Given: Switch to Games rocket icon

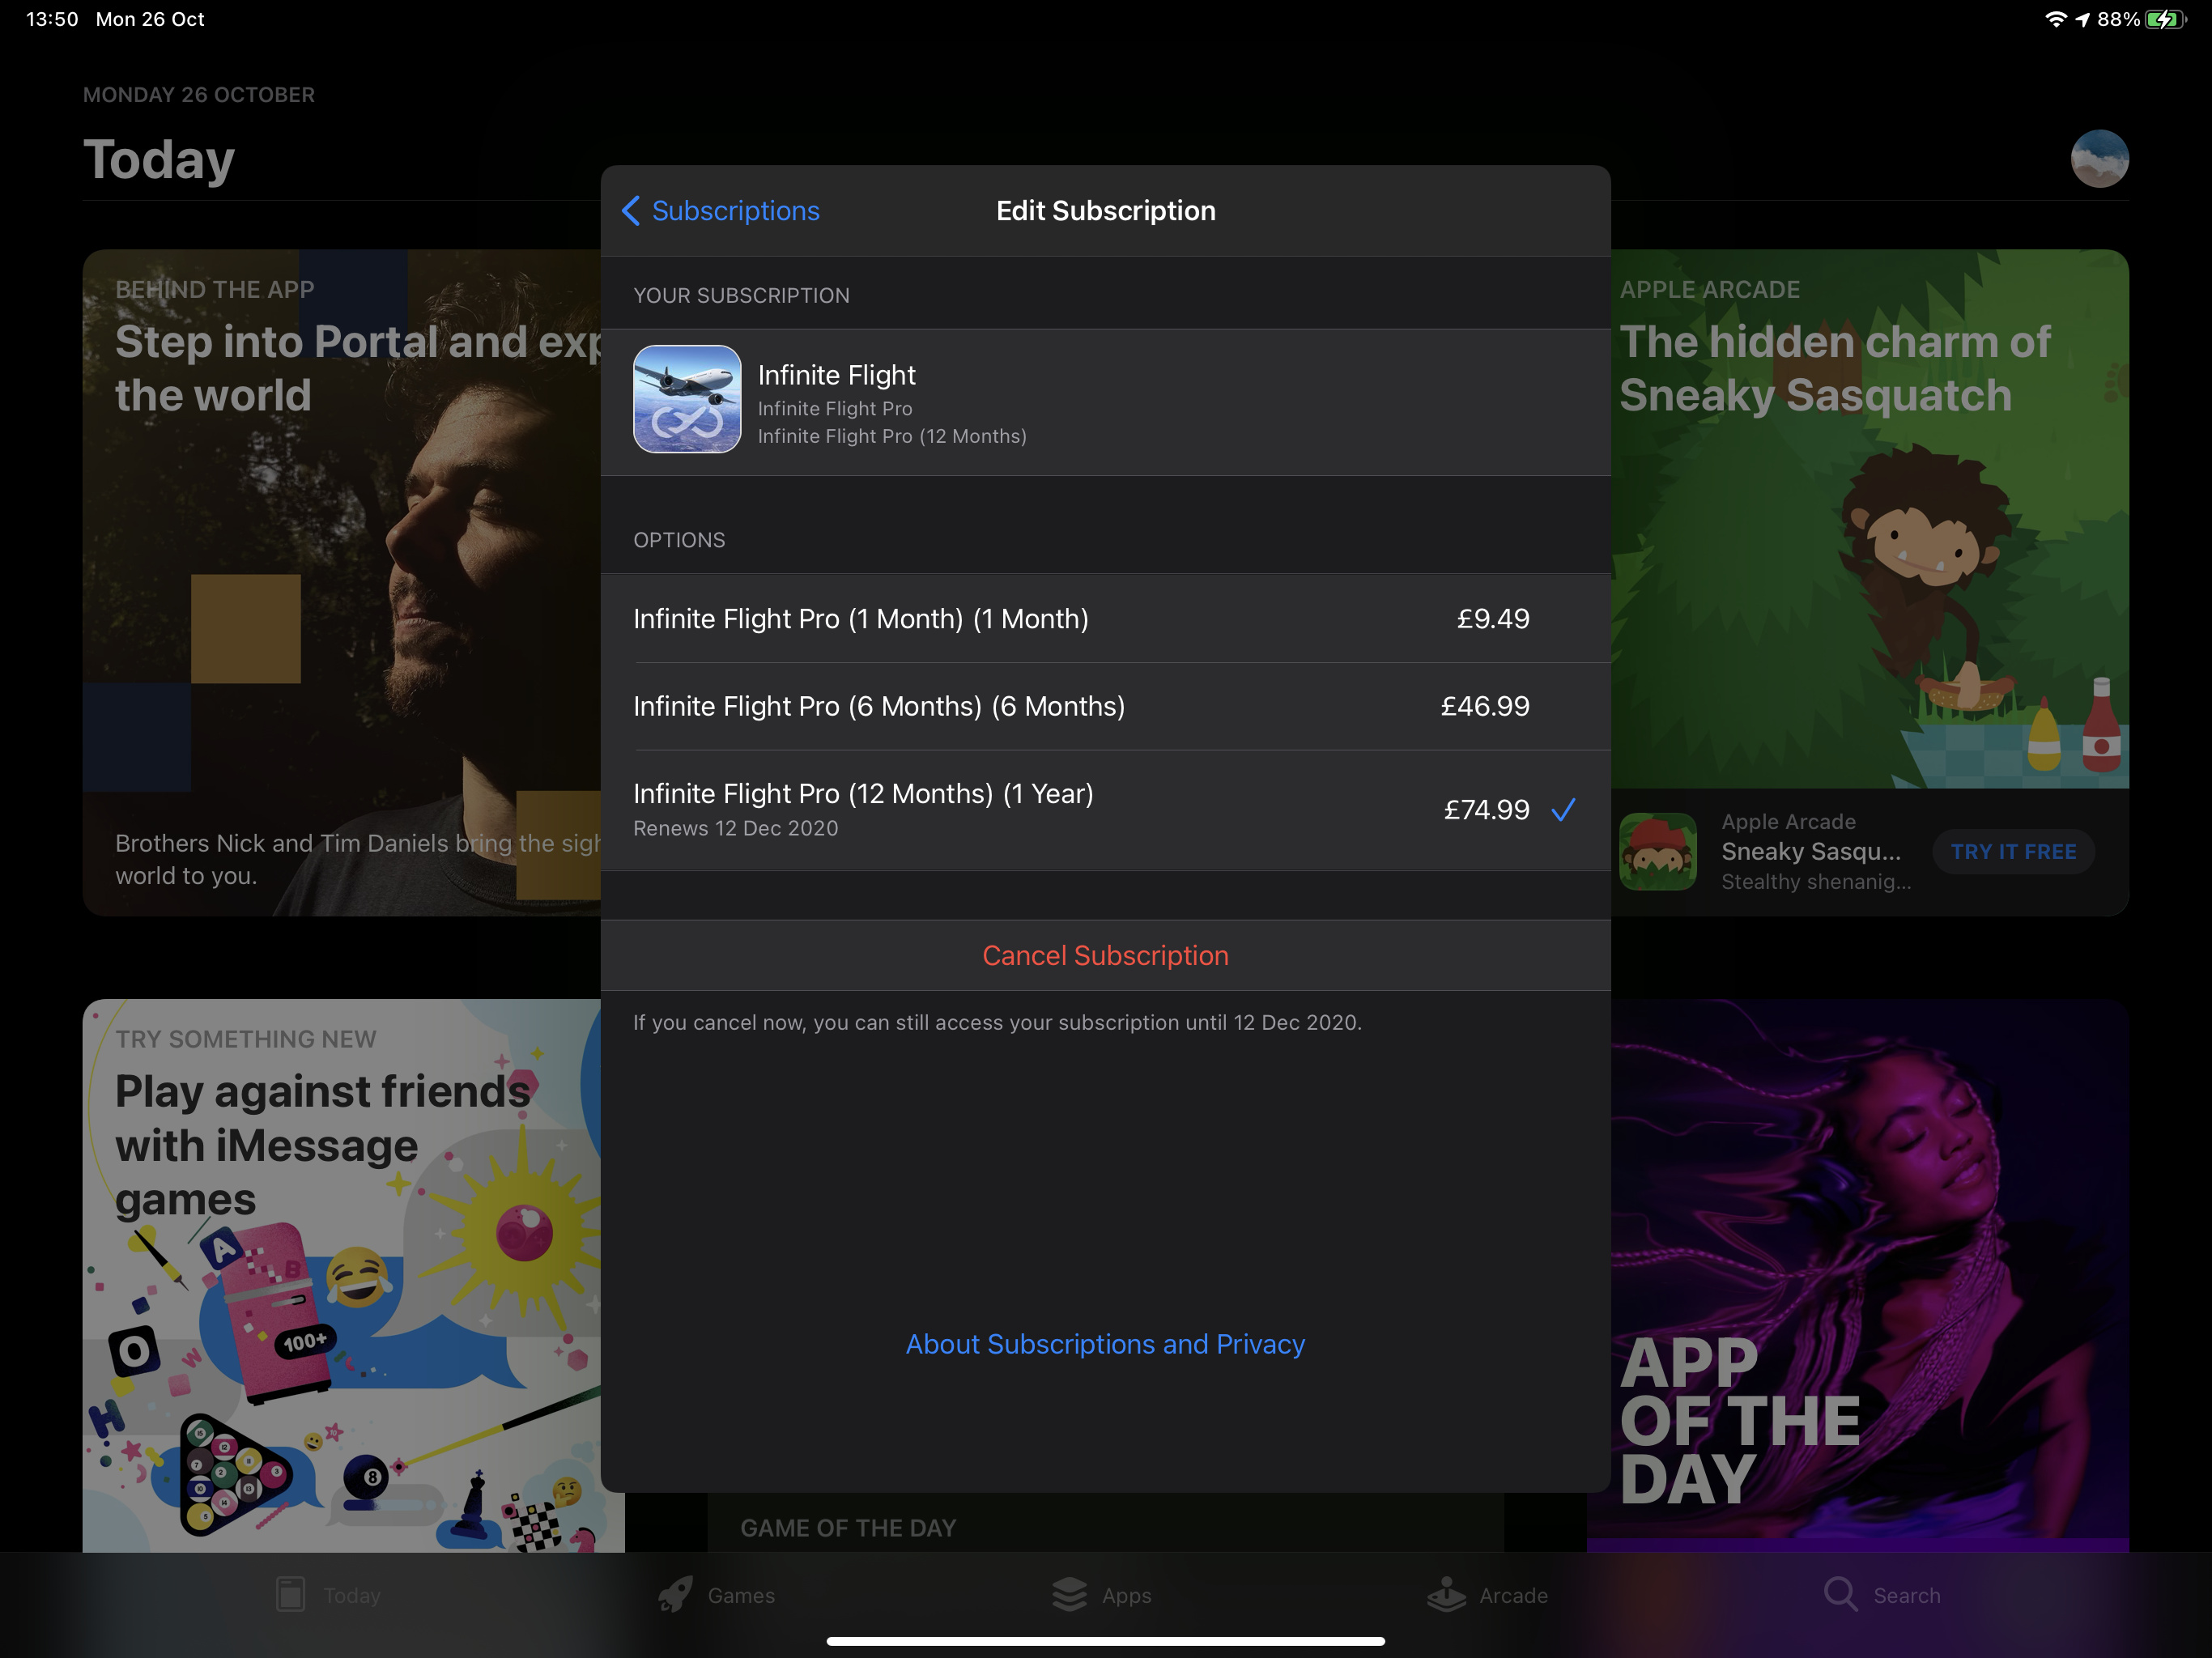Looking at the screenshot, I should pos(676,1594).
